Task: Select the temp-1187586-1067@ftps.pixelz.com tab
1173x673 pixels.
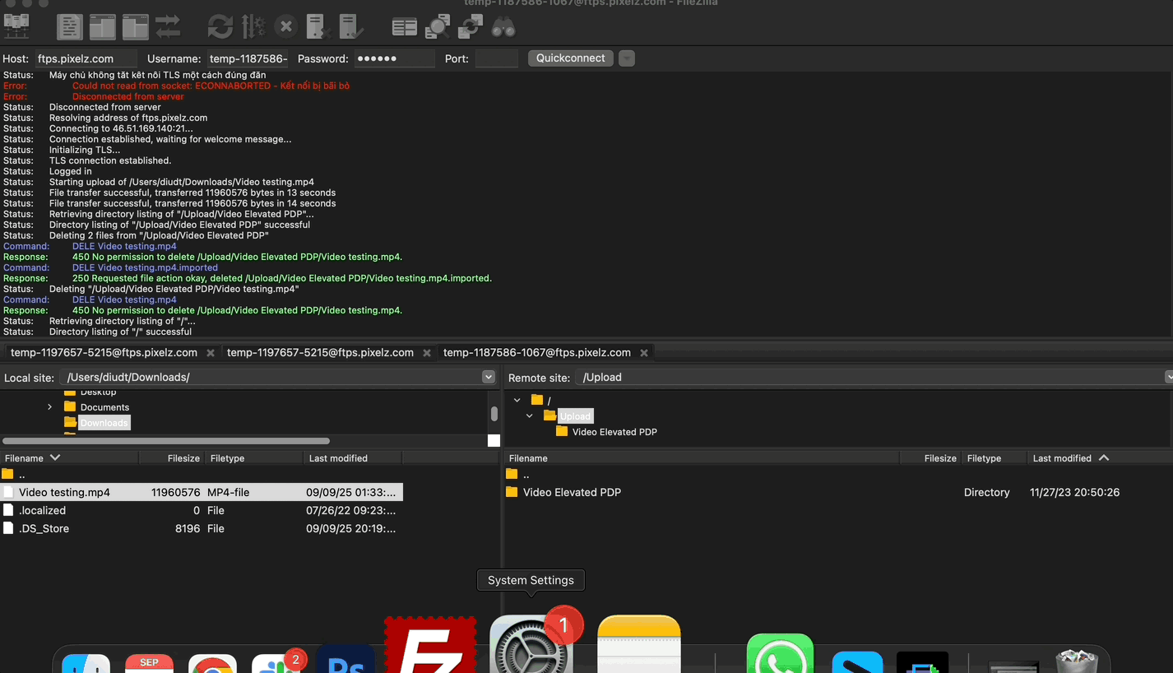Action: [x=536, y=352]
